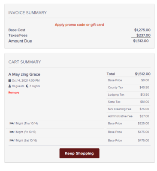Screen dimensions: 157x171
Task: Click the moon icon next to 3 nights
Action: [27, 86]
